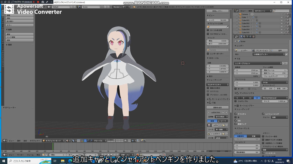Click jump to first frame button
Viewport: 293px width, 164px height.
103,155
